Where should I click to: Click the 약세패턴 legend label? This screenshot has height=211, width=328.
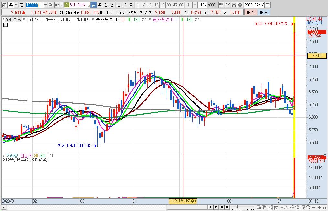tap(83, 19)
